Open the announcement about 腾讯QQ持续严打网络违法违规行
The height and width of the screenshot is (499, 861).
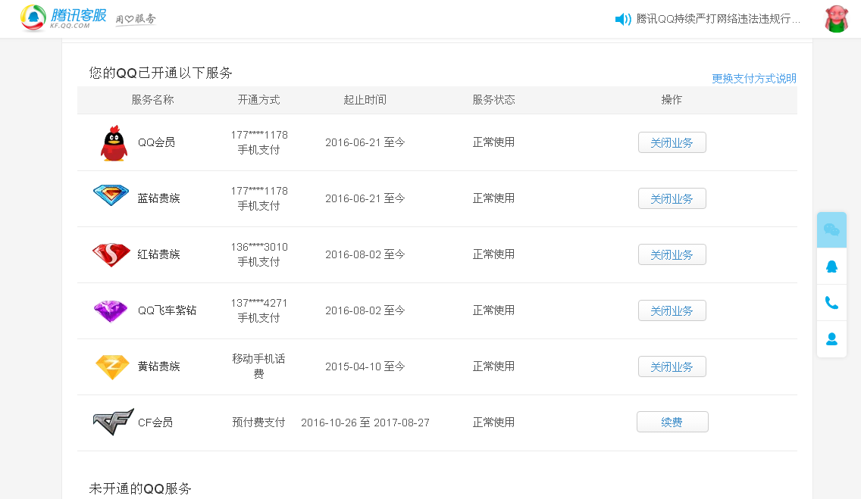718,19
